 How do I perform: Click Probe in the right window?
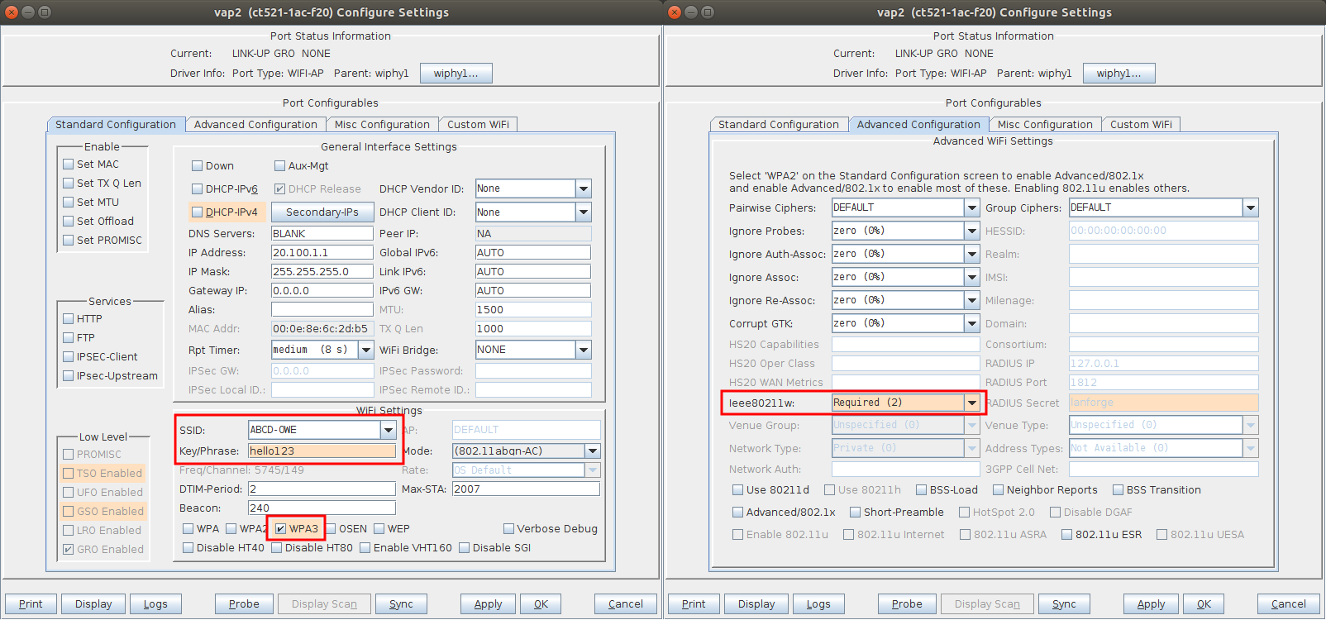coord(907,604)
